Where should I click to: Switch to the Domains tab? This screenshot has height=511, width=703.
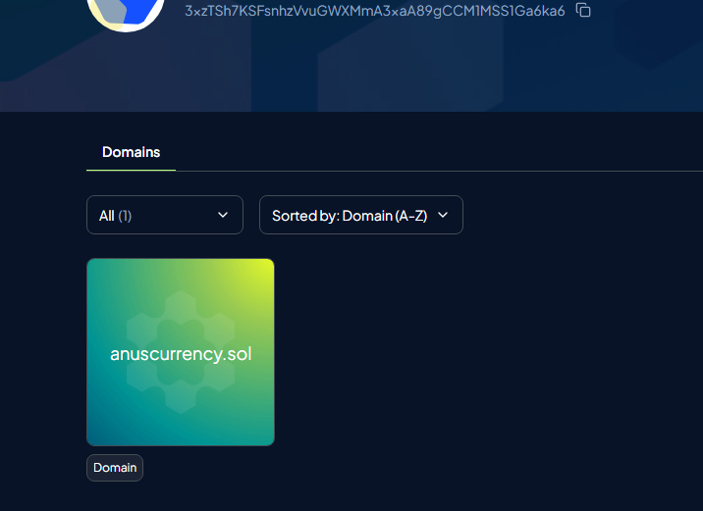(131, 152)
